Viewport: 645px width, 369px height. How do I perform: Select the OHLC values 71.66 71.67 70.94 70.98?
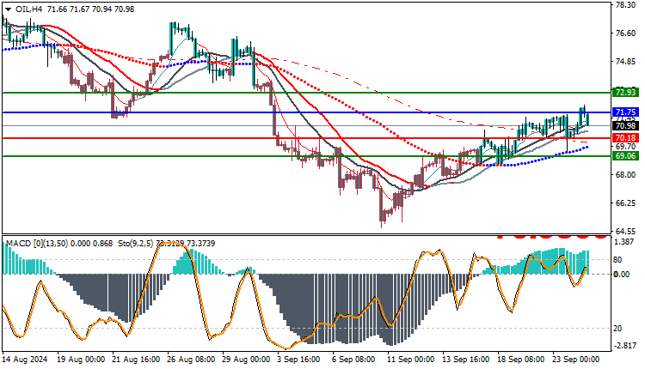click(90, 9)
